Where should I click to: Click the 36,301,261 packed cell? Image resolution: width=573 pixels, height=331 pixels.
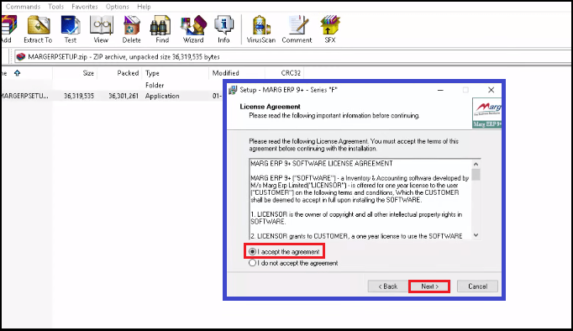(124, 96)
